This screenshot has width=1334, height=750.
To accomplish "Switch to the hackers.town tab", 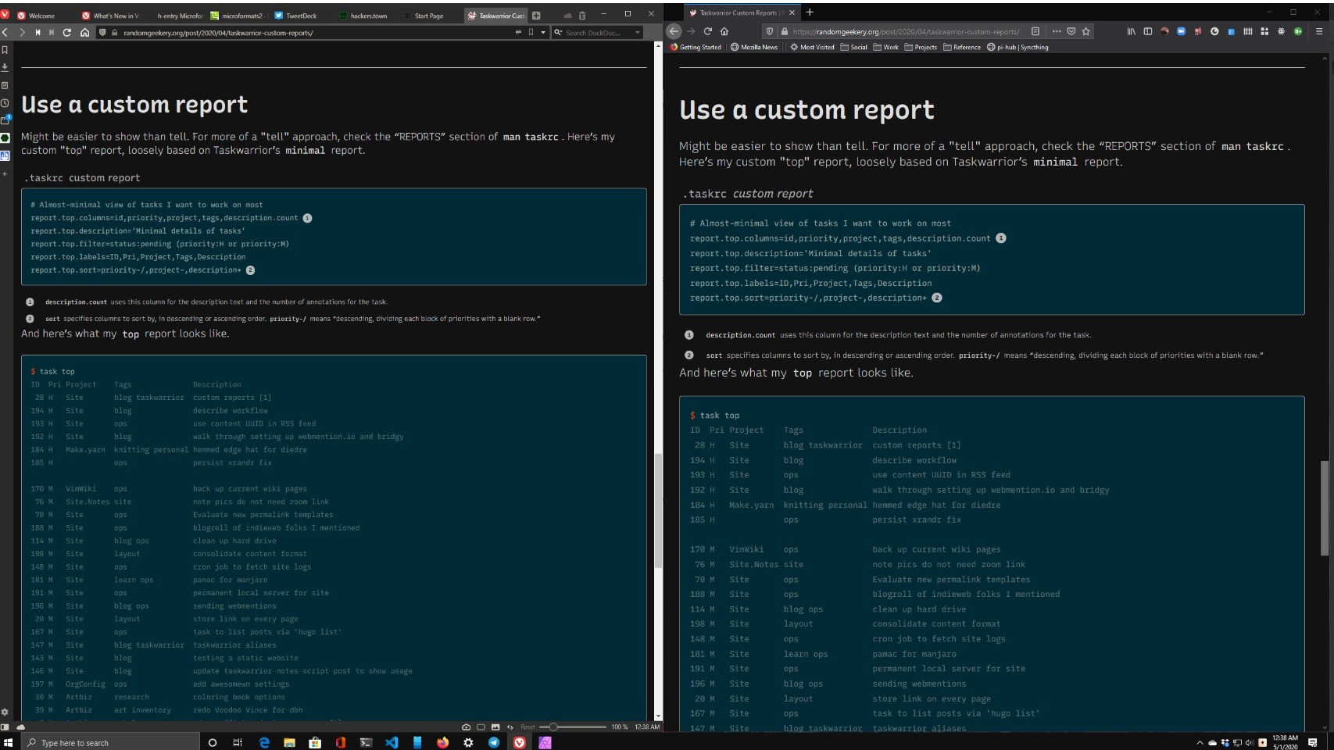I will (366, 16).
